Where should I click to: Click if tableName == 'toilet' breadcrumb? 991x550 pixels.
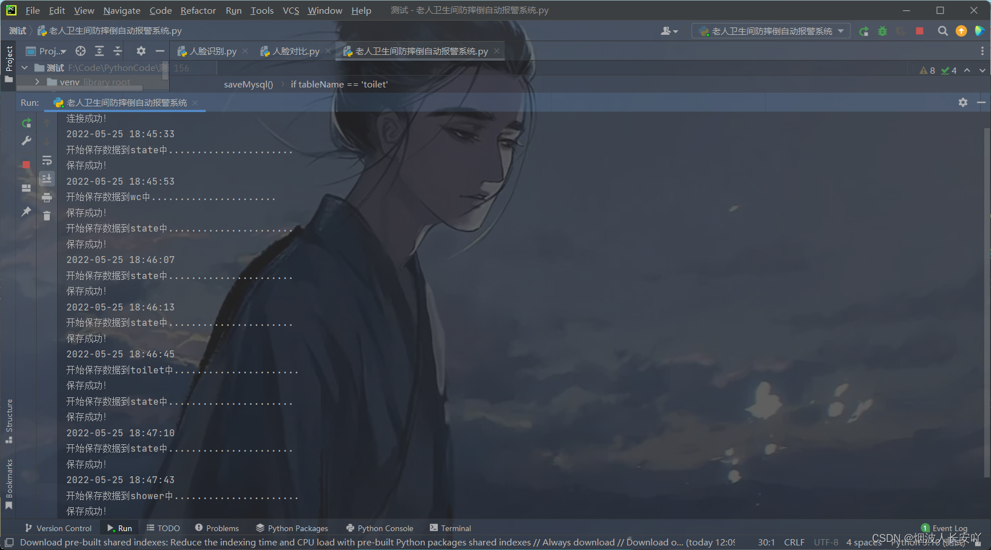(x=339, y=84)
